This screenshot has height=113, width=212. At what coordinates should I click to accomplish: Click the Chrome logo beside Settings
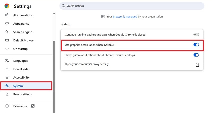[7, 6]
